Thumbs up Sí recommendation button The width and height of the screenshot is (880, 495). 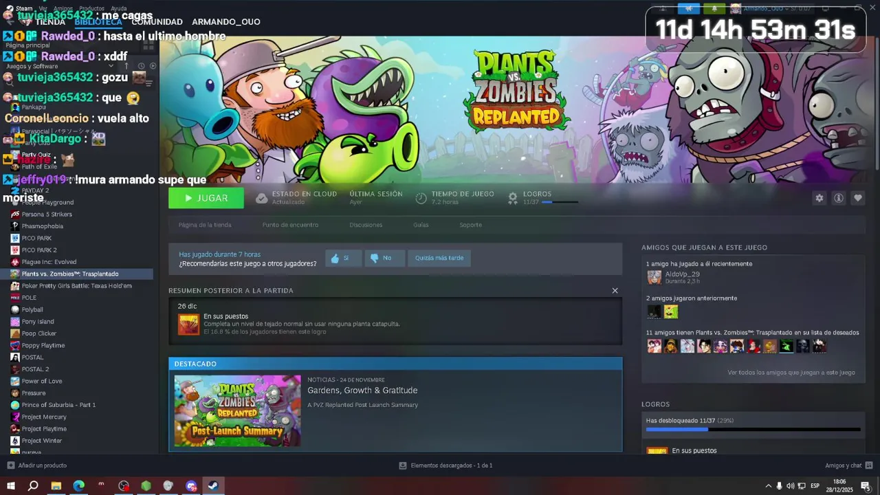(x=343, y=258)
